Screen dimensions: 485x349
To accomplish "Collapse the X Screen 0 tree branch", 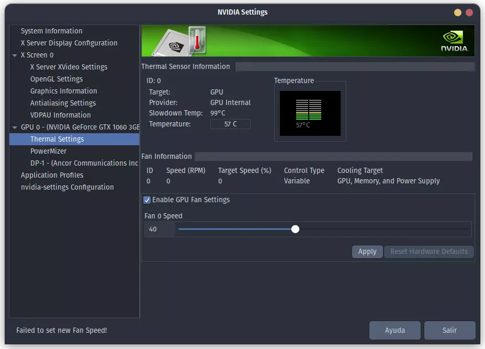I will 14,55.
